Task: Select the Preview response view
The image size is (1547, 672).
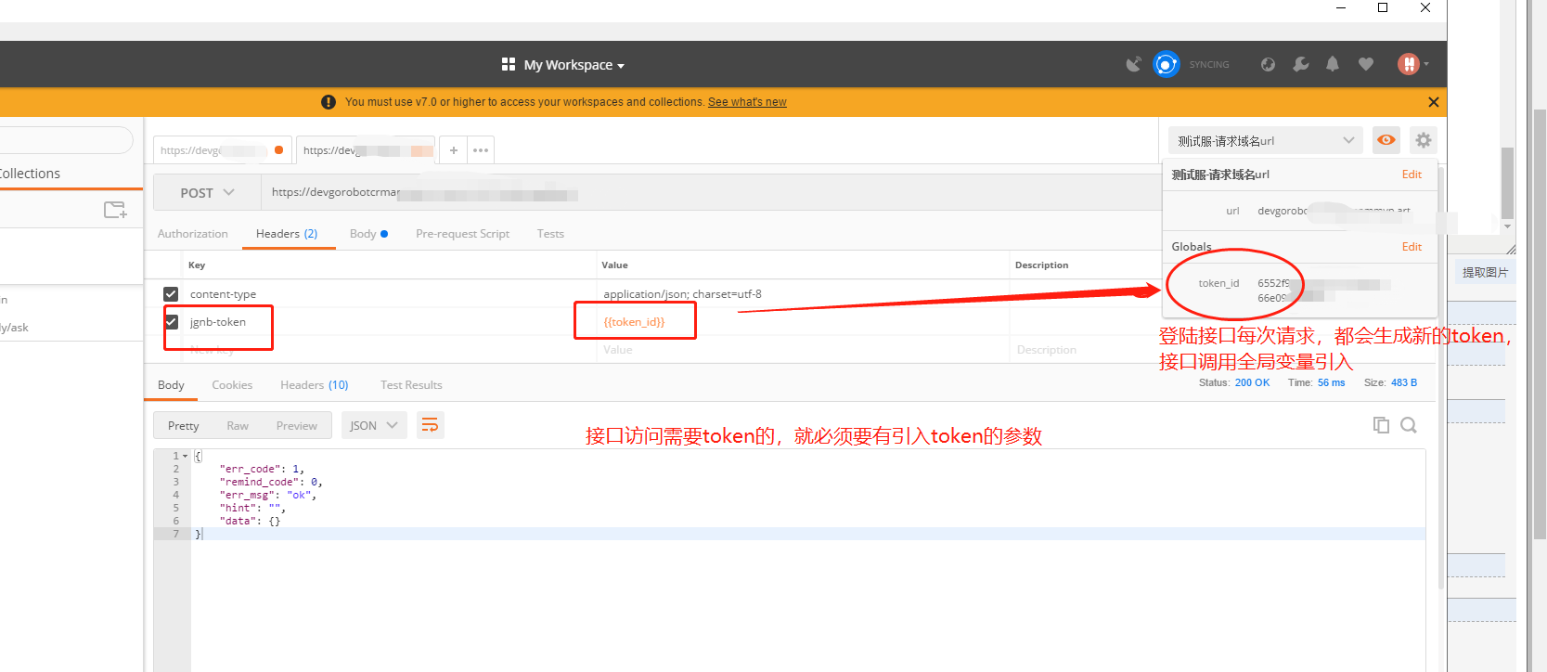Action: point(297,426)
